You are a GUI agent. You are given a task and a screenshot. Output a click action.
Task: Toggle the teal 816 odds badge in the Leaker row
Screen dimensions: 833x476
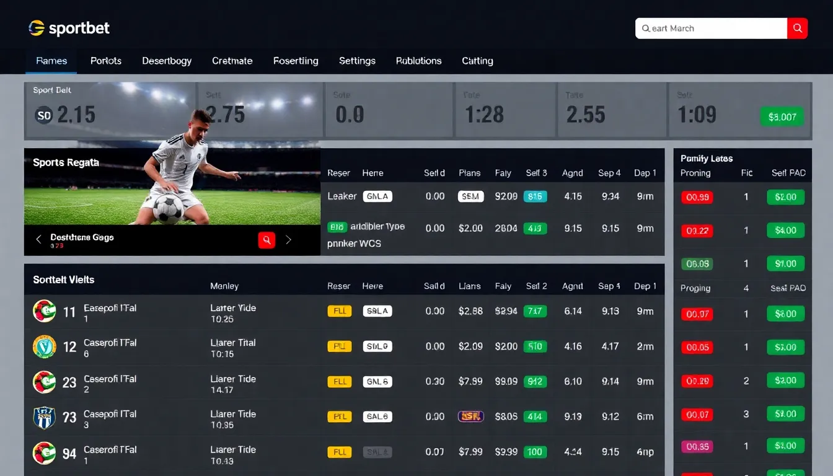pos(535,195)
